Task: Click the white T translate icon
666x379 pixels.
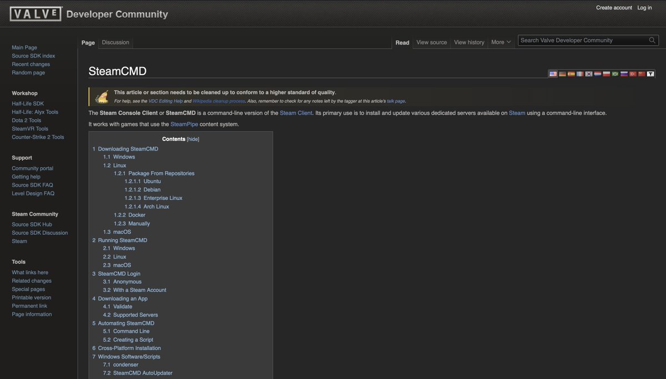Action: pos(650,74)
